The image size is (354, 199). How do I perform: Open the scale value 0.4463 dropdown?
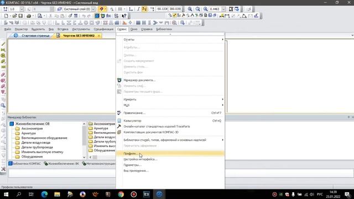coord(223,9)
